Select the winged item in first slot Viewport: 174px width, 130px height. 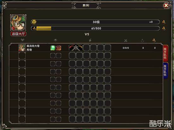click(x=76, y=47)
